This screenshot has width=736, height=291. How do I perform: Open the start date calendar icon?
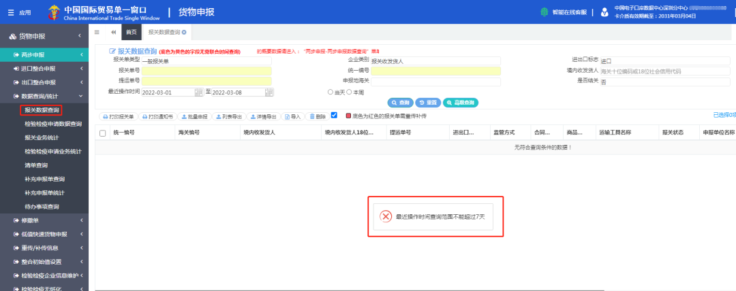click(x=199, y=92)
